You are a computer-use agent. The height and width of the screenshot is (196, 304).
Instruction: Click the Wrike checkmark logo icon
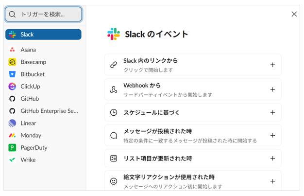pyautogui.click(x=12, y=160)
